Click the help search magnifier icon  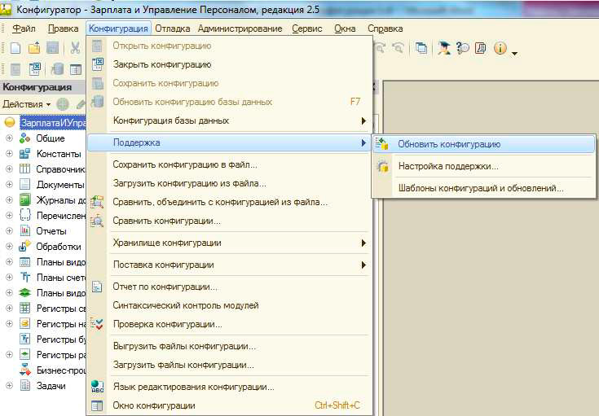click(463, 48)
